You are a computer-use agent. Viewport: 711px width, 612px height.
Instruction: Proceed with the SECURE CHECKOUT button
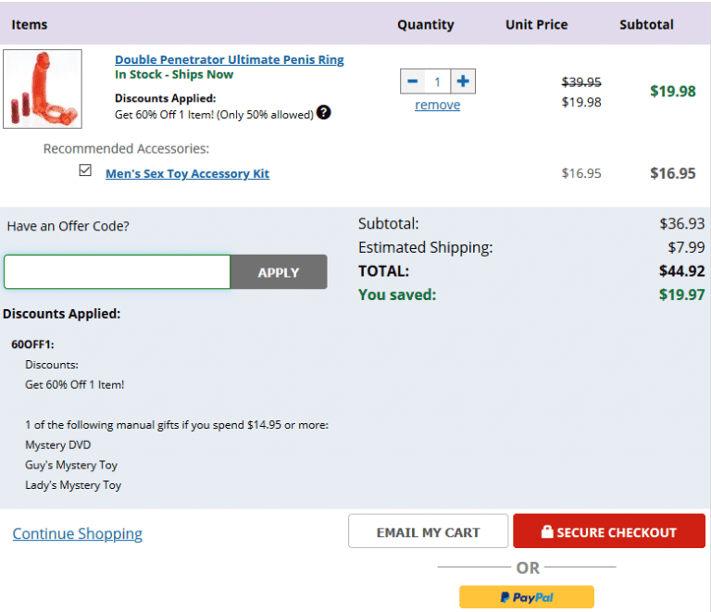[x=609, y=532]
